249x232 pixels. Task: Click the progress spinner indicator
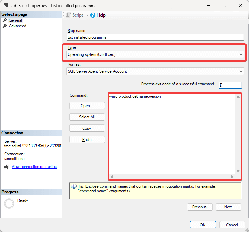pos(9,204)
